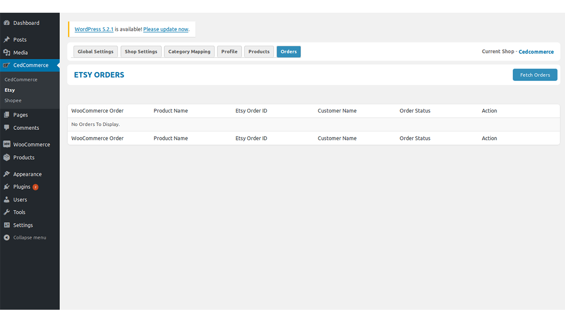Open Tools via the wrench icon
This screenshot has height=322, width=565.
pos(7,212)
